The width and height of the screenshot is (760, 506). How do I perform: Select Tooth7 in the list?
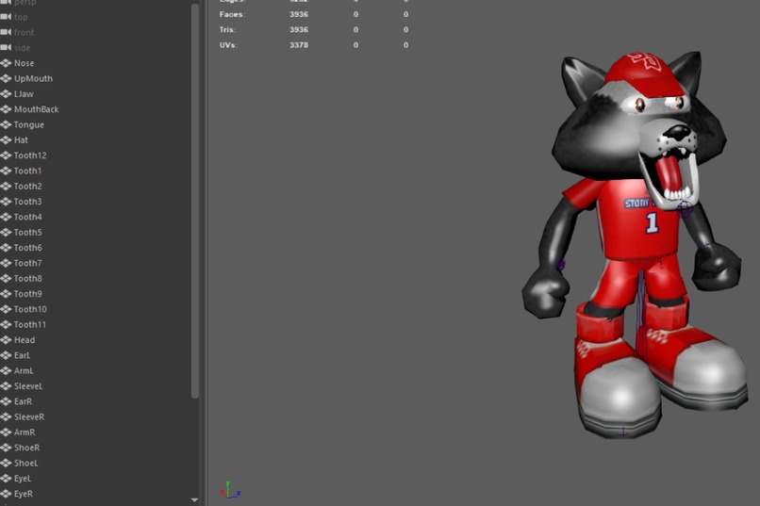27,263
